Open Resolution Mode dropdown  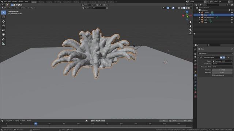point(222,67)
